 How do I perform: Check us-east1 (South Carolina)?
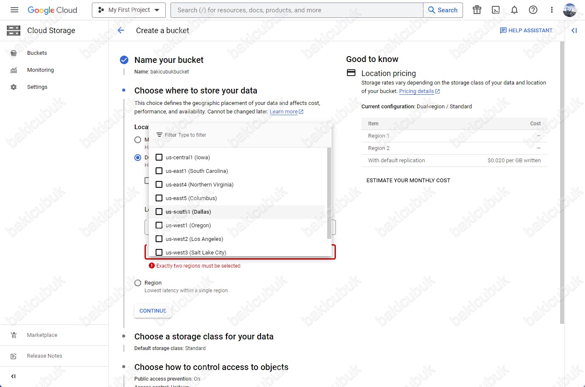click(x=159, y=171)
